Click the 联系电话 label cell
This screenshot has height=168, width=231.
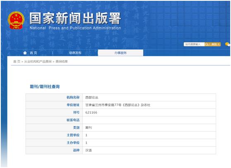pos(54,120)
